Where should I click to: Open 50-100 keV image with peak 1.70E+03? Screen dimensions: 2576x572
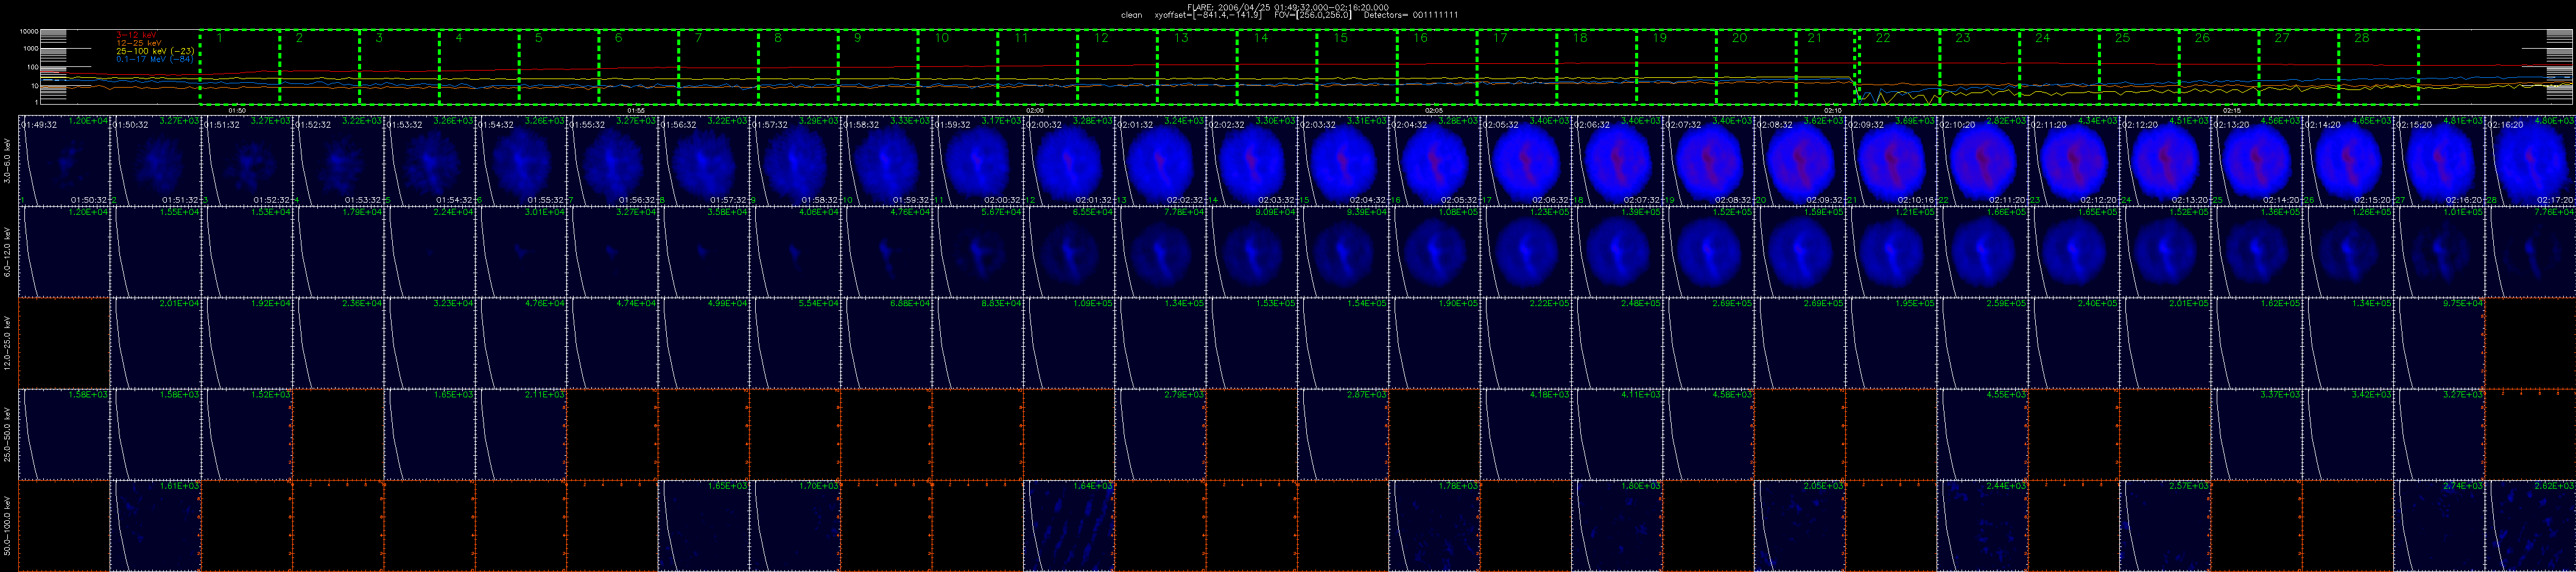pos(795,526)
